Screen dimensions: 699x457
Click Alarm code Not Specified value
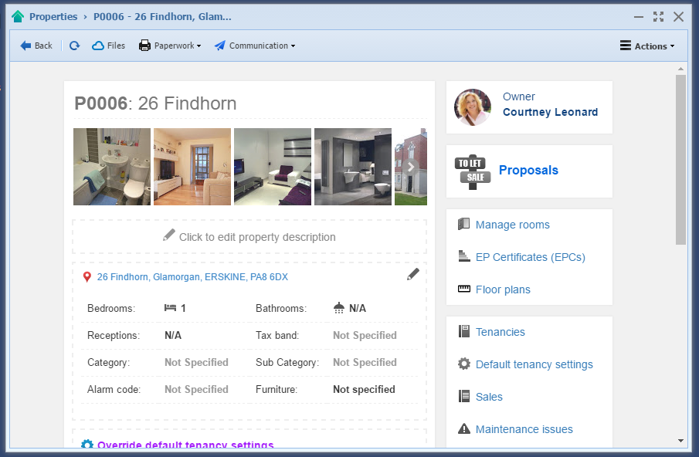click(x=196, y=390)
